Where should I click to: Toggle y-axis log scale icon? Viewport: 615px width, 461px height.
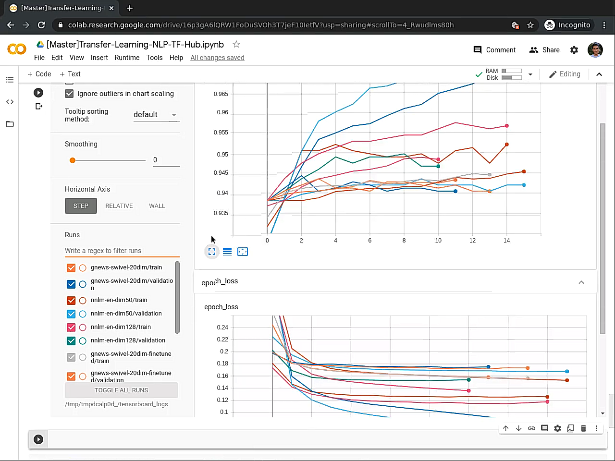tap(227, 252)
